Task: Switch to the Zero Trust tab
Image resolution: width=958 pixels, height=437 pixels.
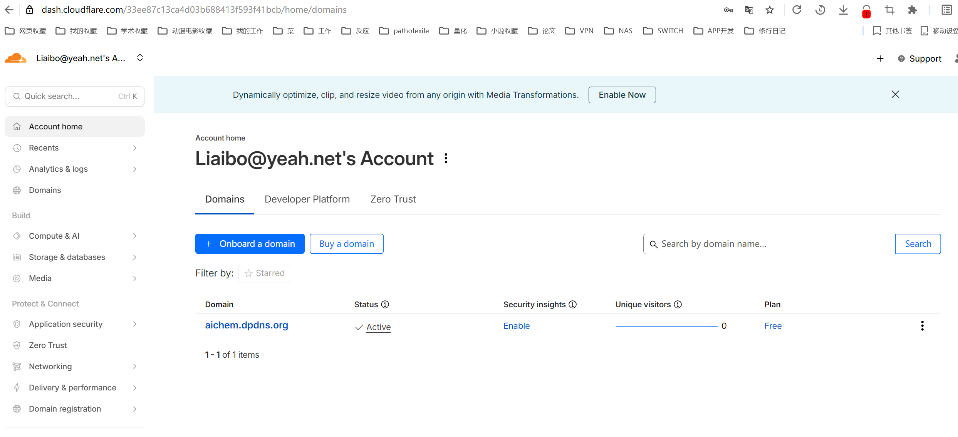Action: click(393, 199)
